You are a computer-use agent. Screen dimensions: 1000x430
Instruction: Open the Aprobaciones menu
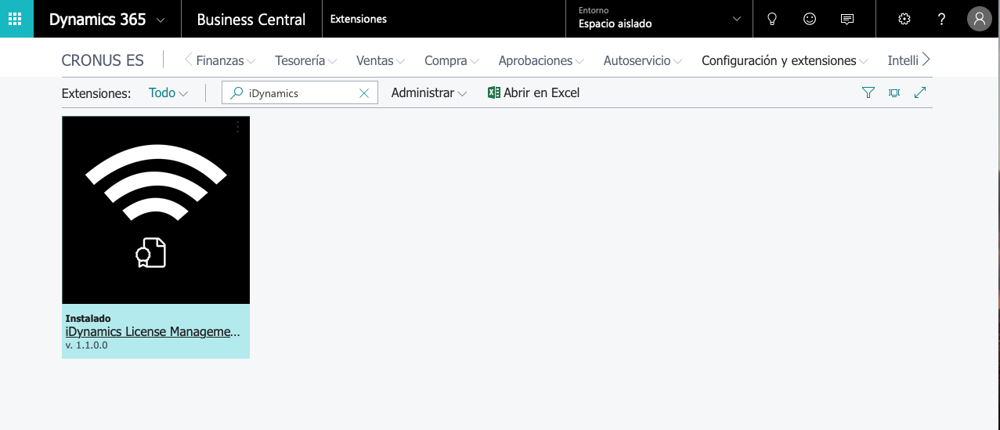pyautogui.click(x=541, y=60)
